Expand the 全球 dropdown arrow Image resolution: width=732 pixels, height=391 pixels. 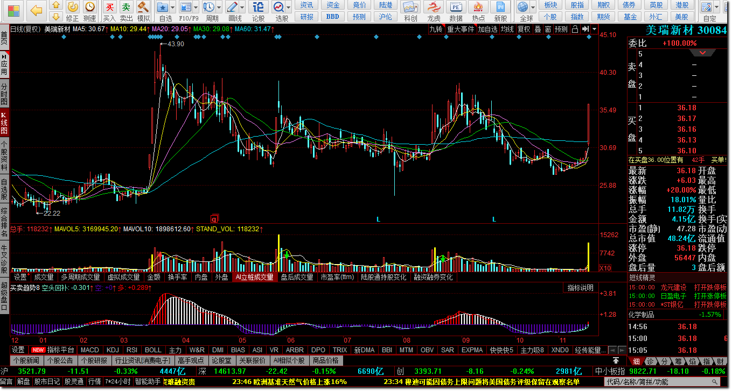click(533, 7)
